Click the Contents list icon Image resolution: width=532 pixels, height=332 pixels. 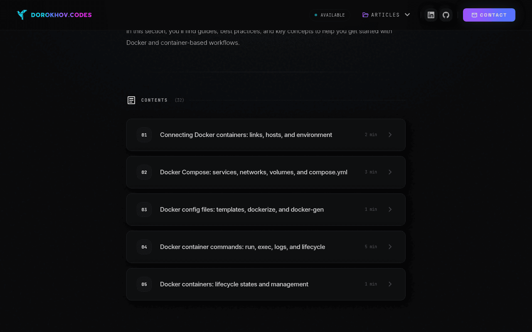tap(131, 100)
